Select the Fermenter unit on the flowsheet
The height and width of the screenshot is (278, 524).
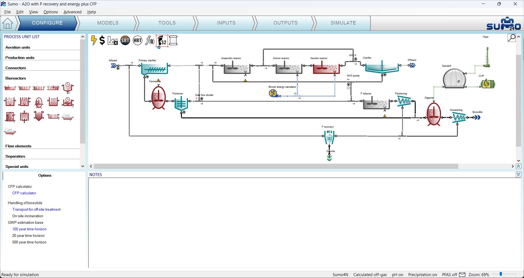(x=158, y=98)
